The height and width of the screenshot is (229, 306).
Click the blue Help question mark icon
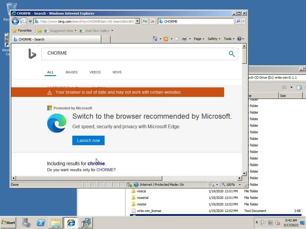[239, 39]
